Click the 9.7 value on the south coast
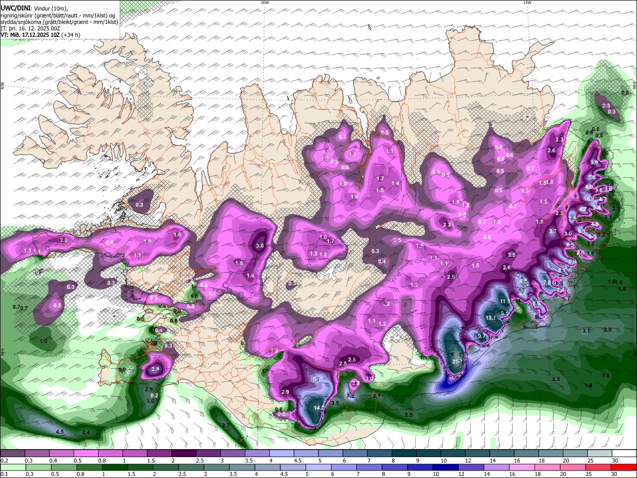Screen dimensions: 637x478 click(x=482, y=337)
